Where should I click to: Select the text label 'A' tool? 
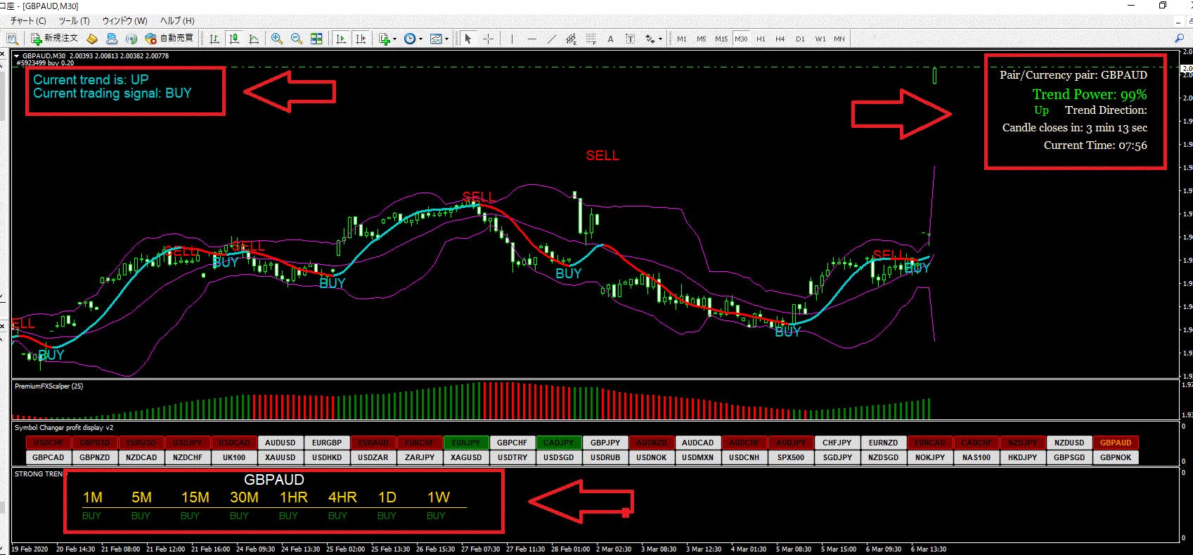coord(610,39)
